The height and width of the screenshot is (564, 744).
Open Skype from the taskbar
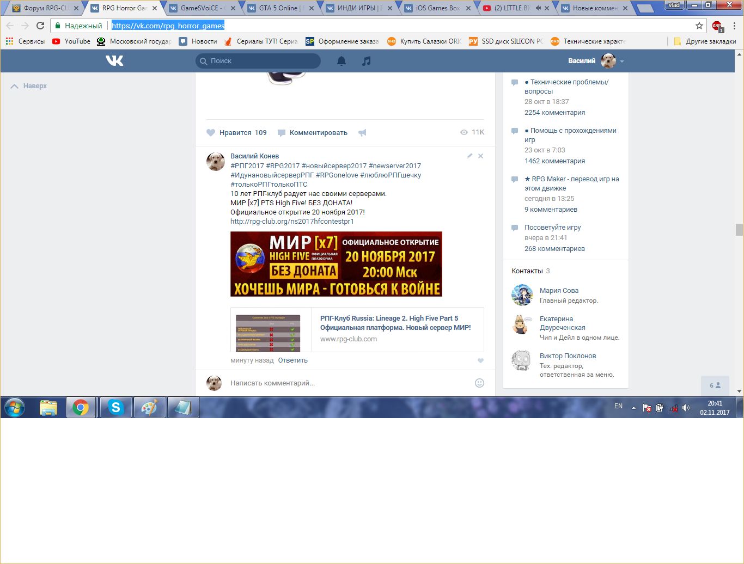(x=115, y=407)
